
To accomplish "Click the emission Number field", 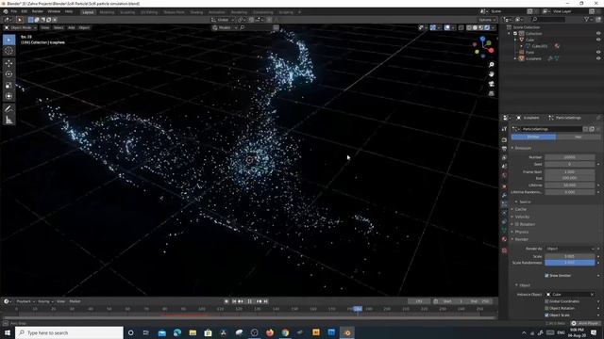I will [570, 157].
